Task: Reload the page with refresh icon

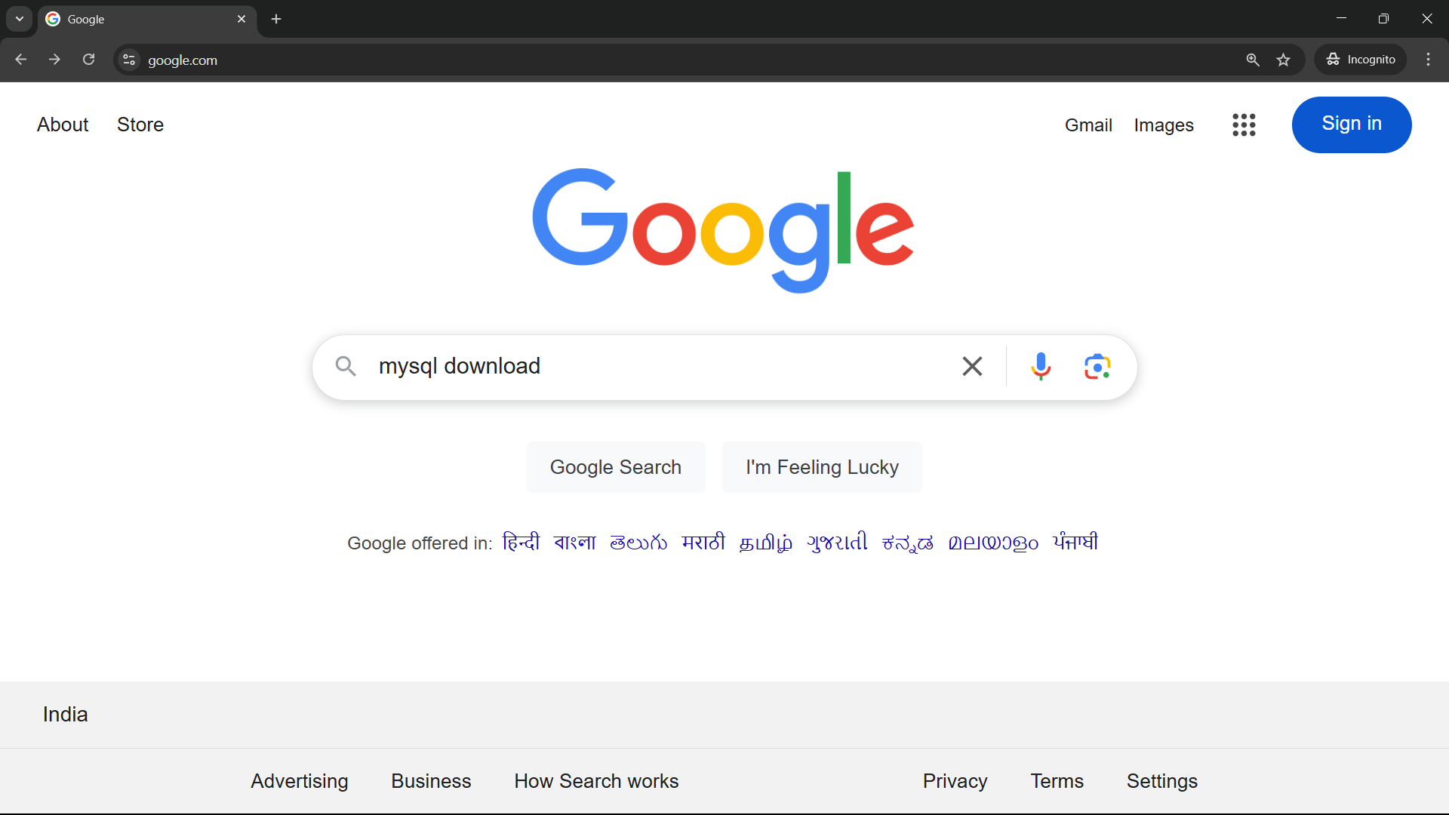Action: [88, 60]
